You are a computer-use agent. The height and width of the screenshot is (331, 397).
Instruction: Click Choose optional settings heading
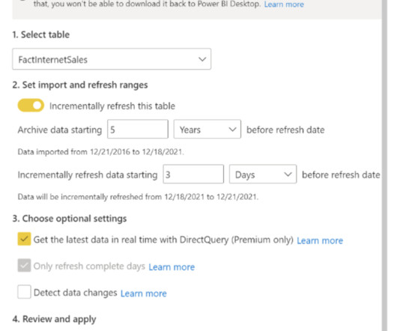click(70, 219)
